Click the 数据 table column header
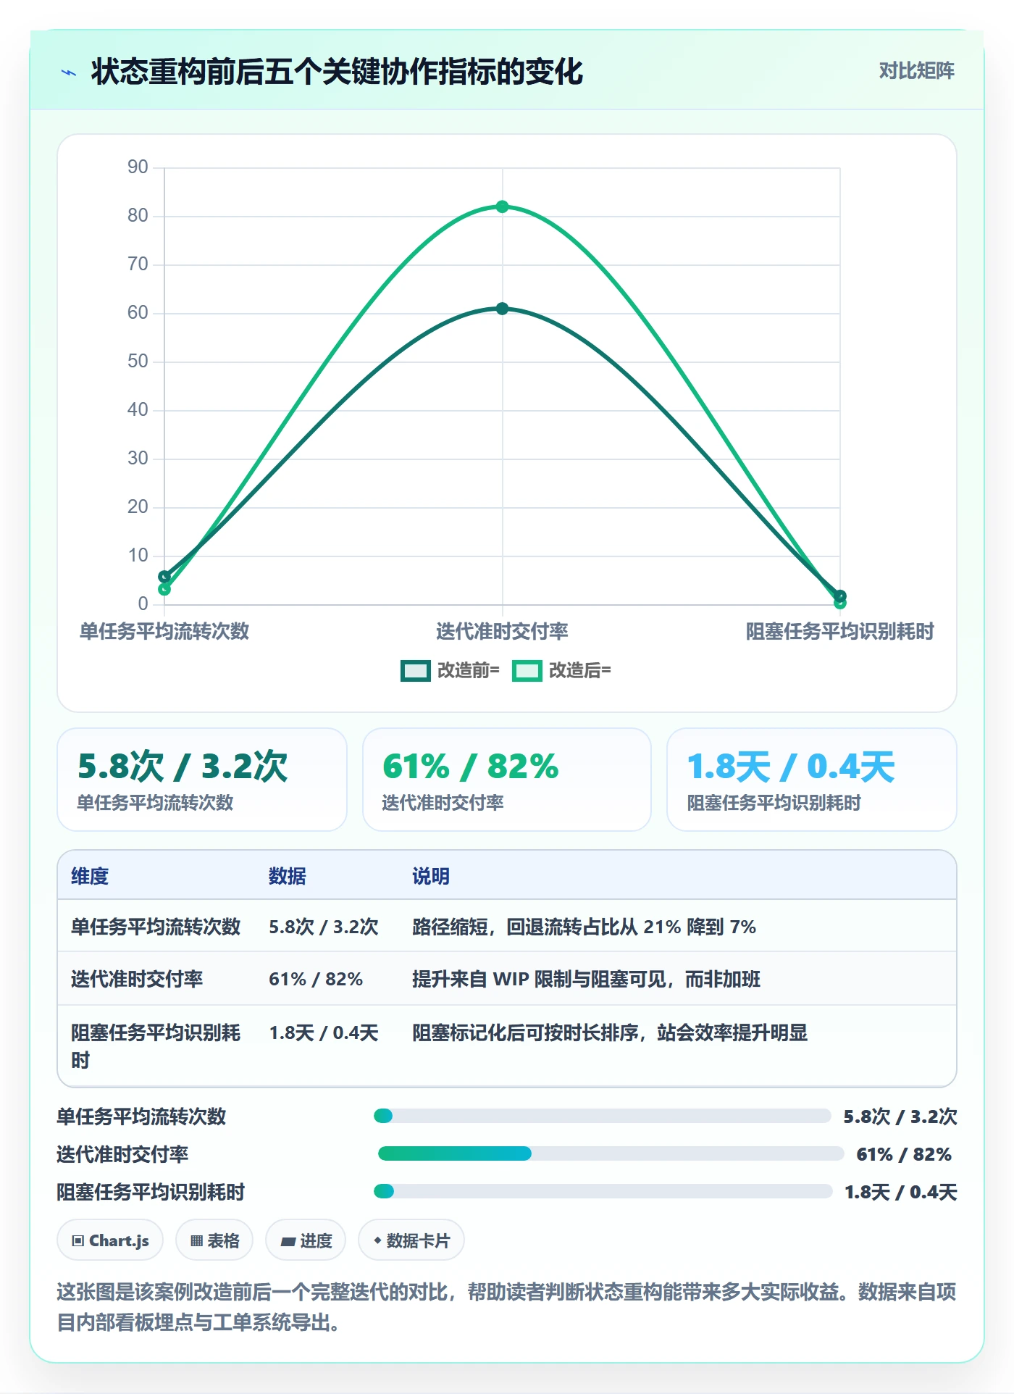1014x1394 pixels. tap(288, 876)
